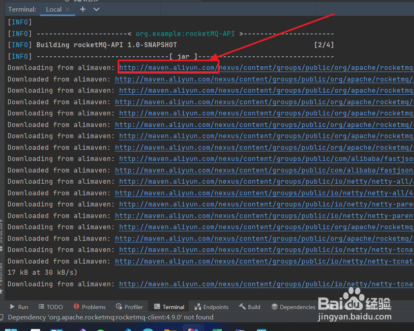Open the Downloading com/alibaba/fastjson link

pos(266,159)
